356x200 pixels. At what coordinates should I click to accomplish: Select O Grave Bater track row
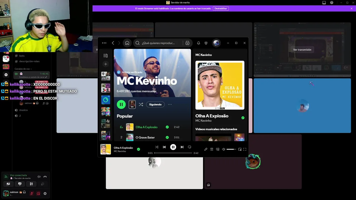(152, 137)
